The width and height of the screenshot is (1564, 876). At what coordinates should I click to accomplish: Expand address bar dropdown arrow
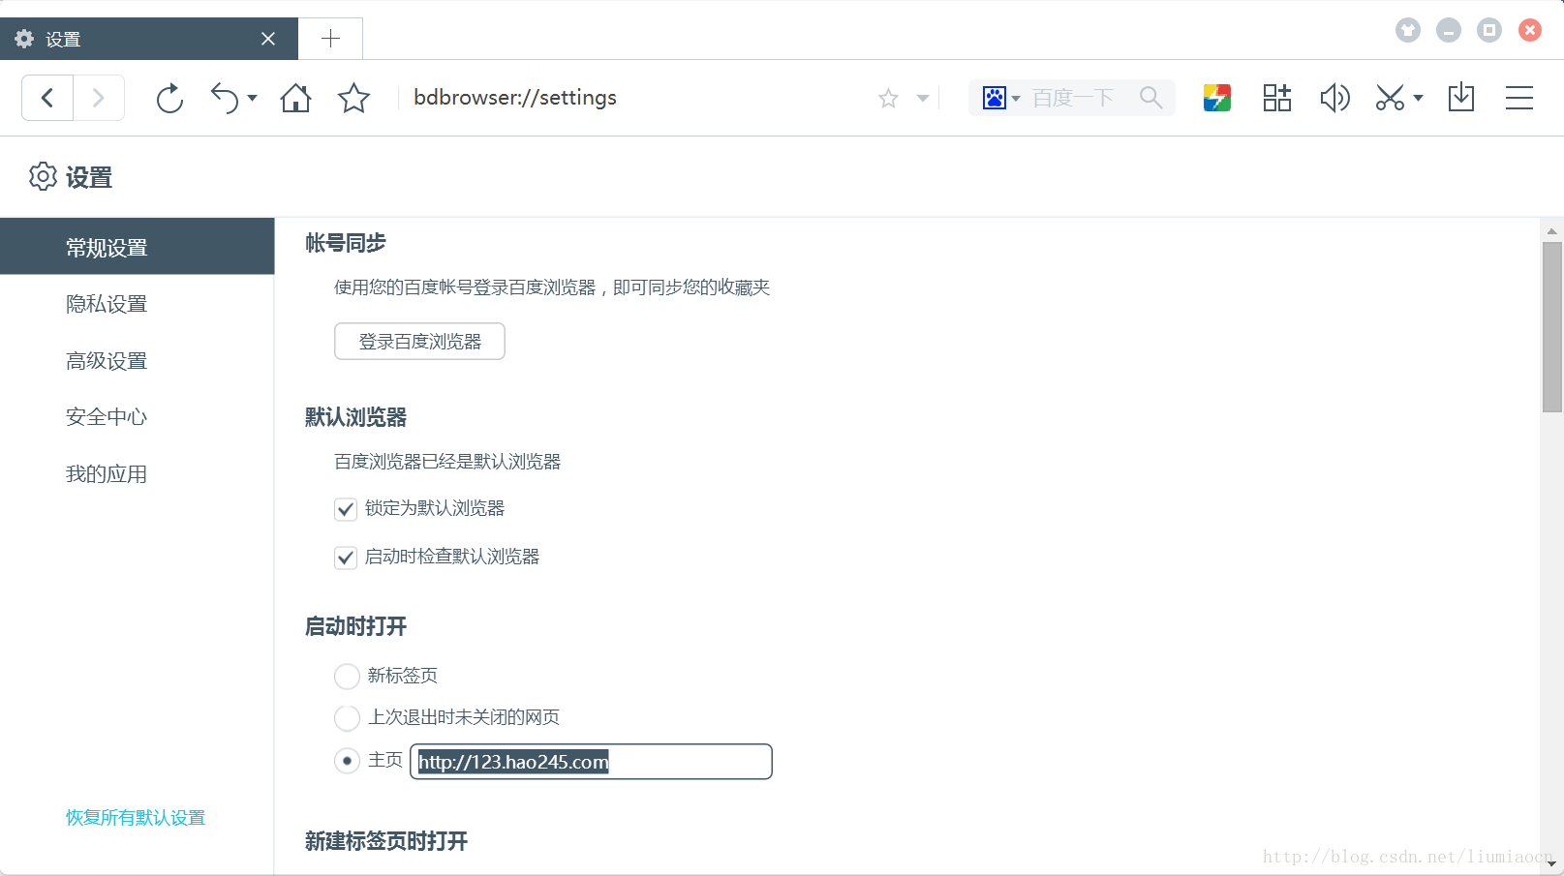click(x=923, y=98)
